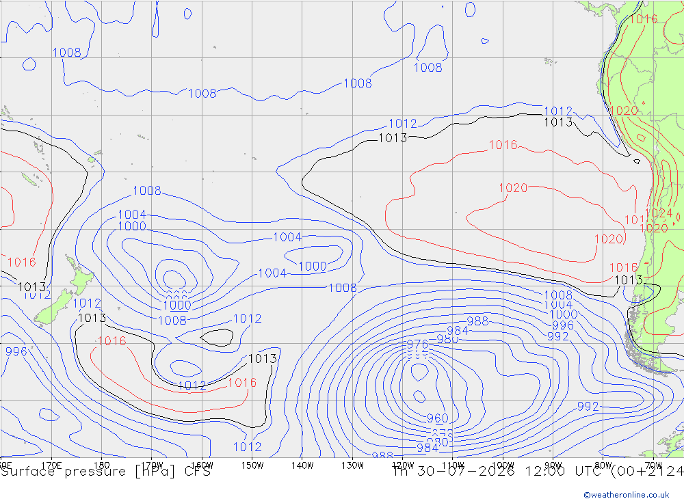Viewport: 684px width, 501px height.
Task: Click the 170E longitude axis label
Action: click(x=51, y=465)
